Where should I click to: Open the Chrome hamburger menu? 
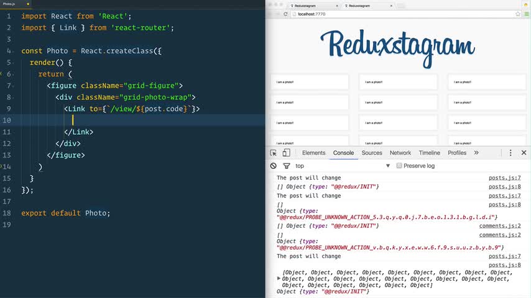click(x=527, y=14)
